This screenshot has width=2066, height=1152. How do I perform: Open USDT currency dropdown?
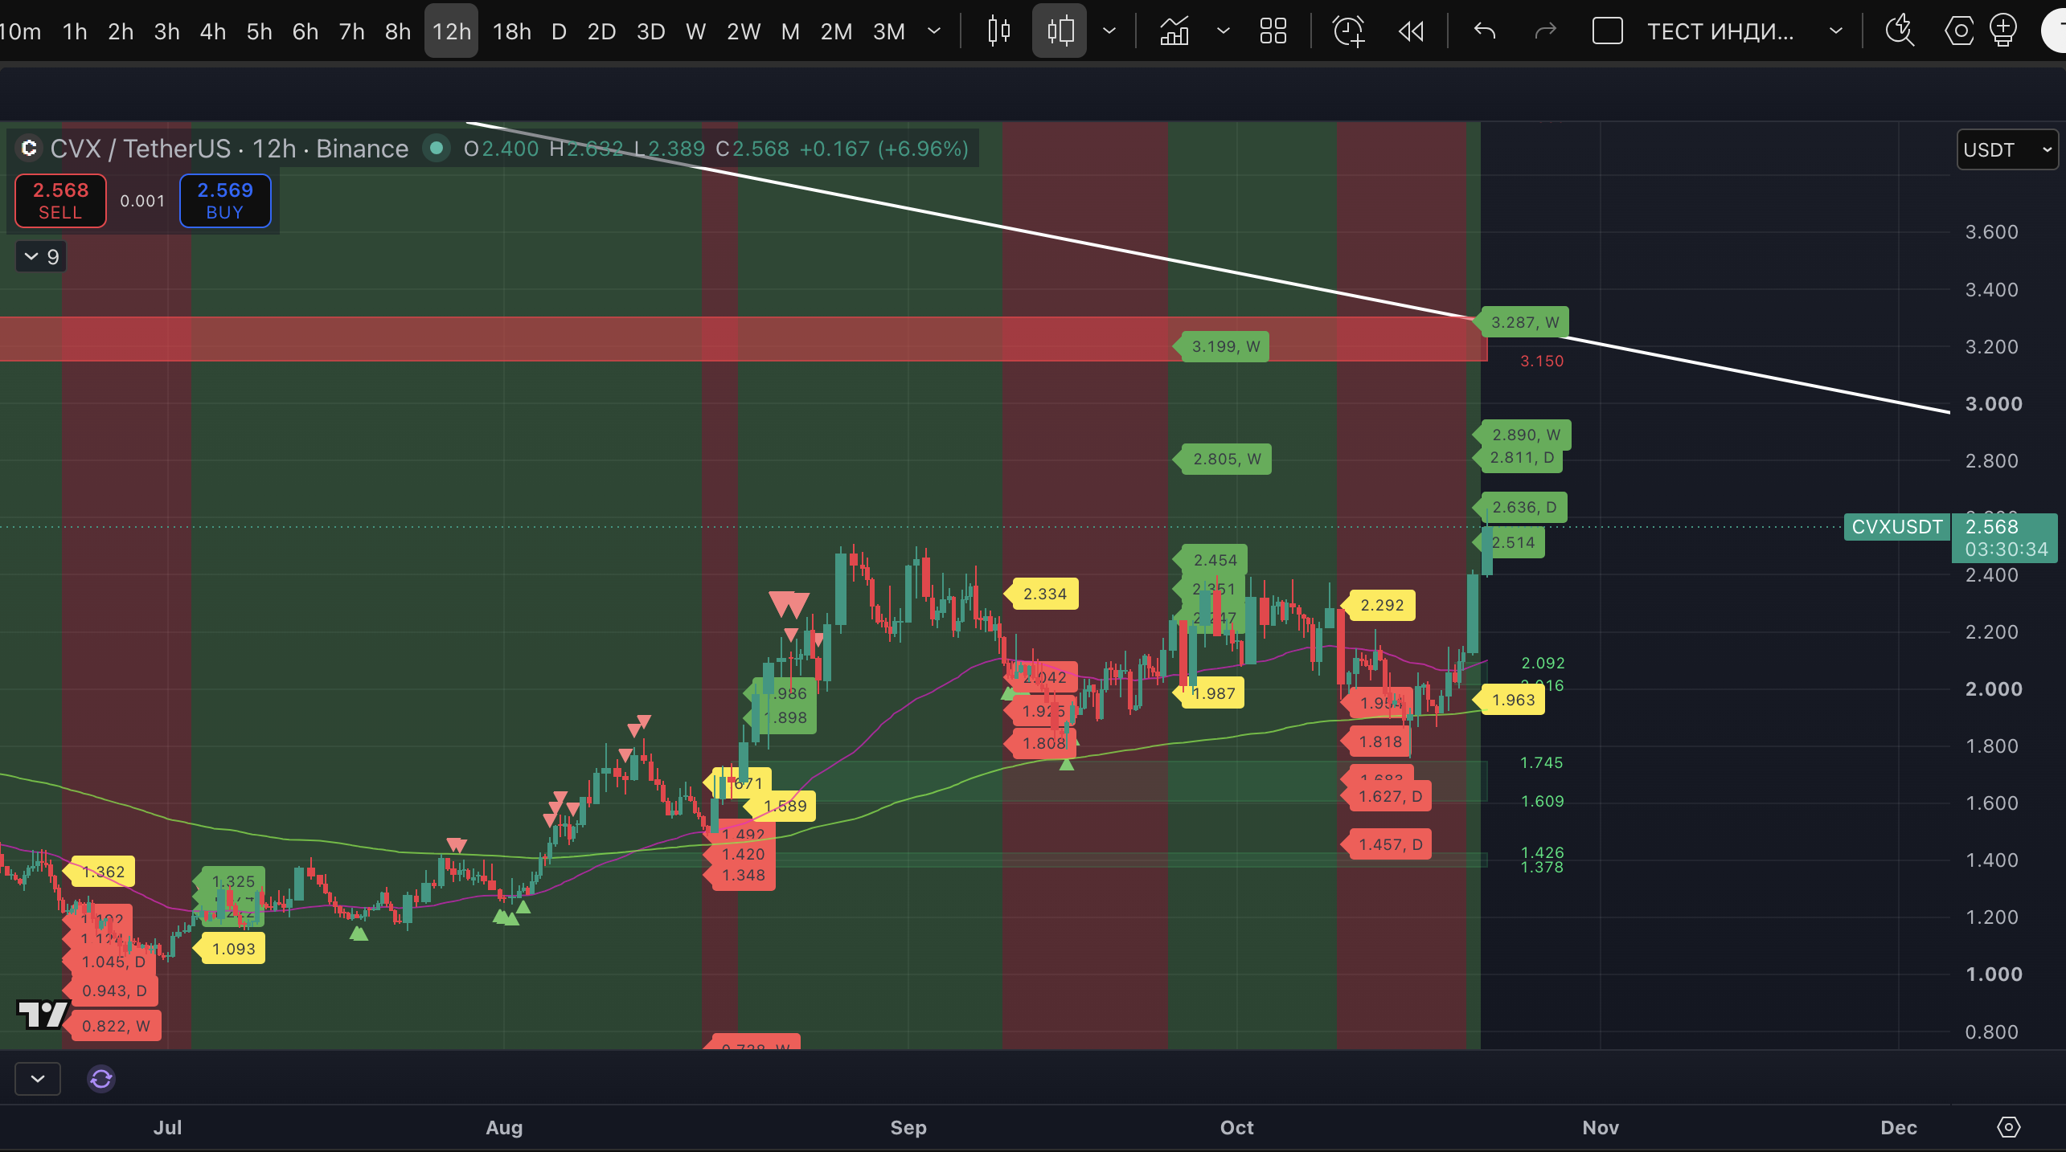tap(2007, 149)
